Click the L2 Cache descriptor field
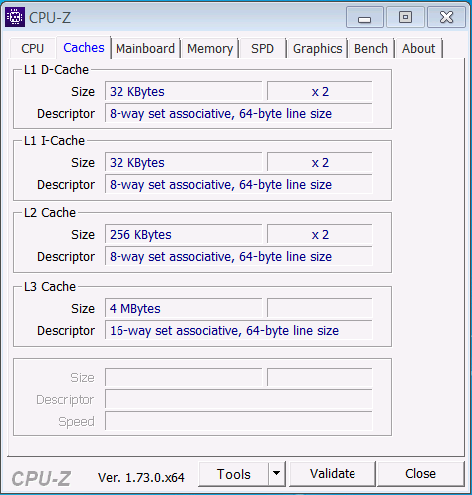 click(x=239, y=256)
